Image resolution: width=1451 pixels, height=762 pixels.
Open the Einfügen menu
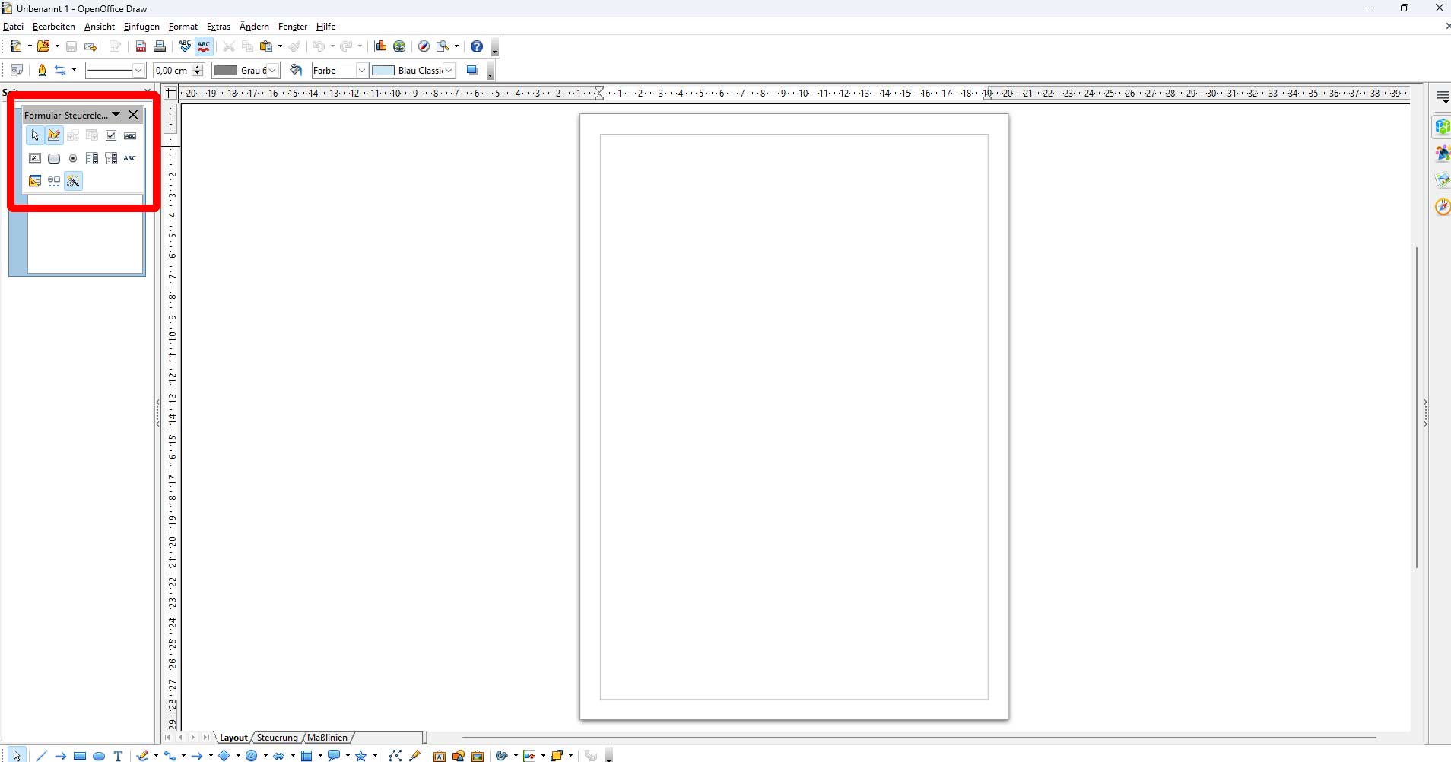141,26
